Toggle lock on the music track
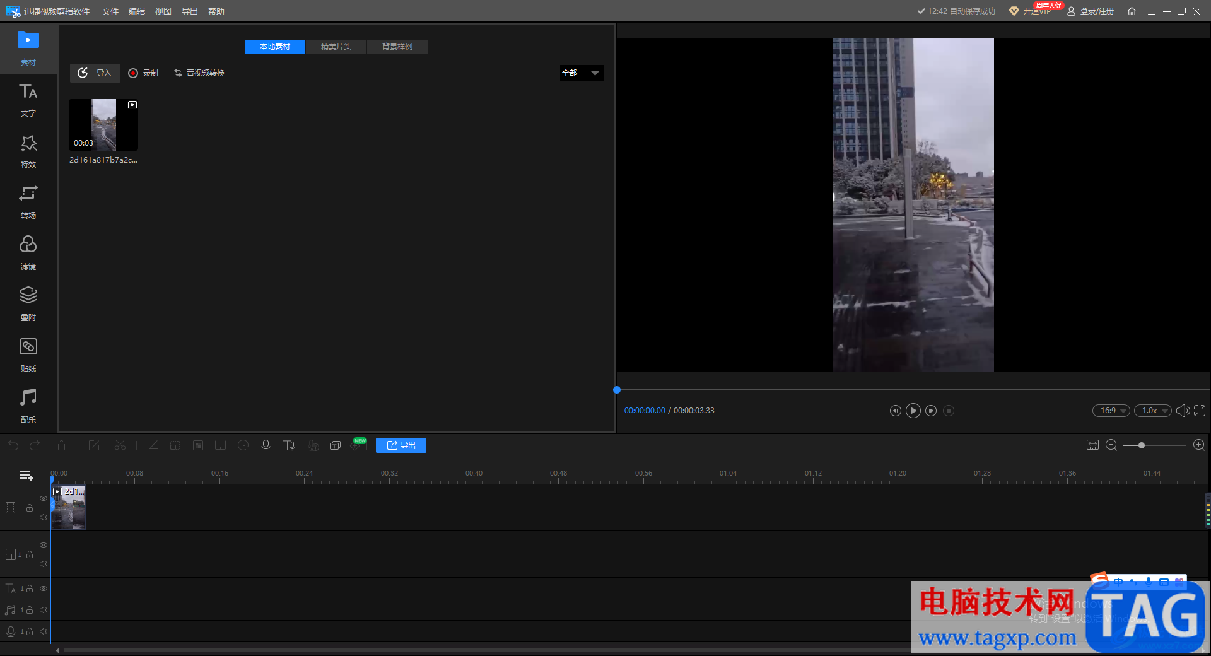This screenshot has height=656, width=1211. (29, 610)
